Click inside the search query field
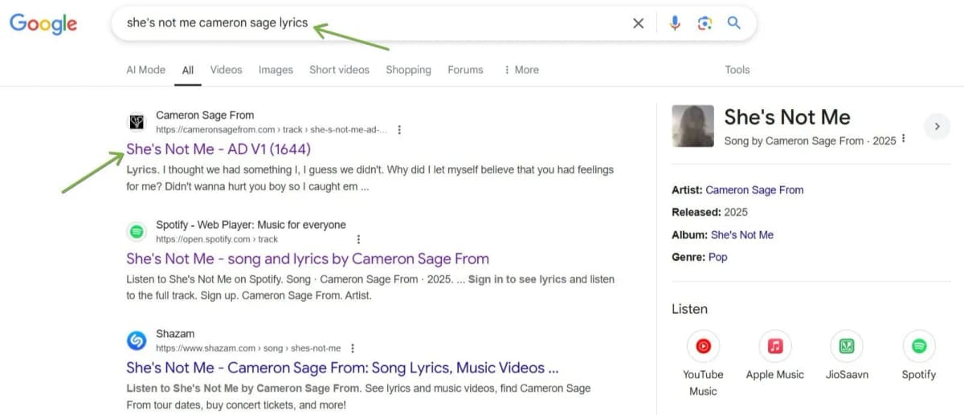The width and height of the screenshot is (964, 415). (374, 23)
